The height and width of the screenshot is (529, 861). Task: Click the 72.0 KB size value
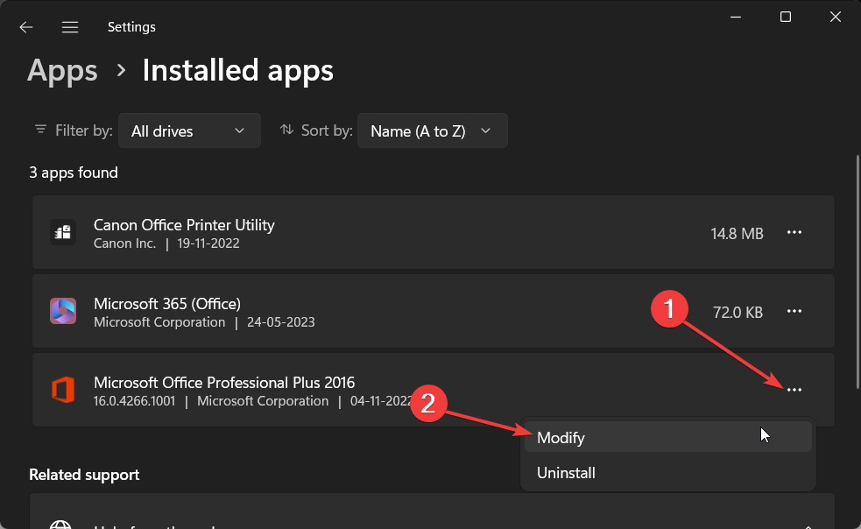[738, 313]
